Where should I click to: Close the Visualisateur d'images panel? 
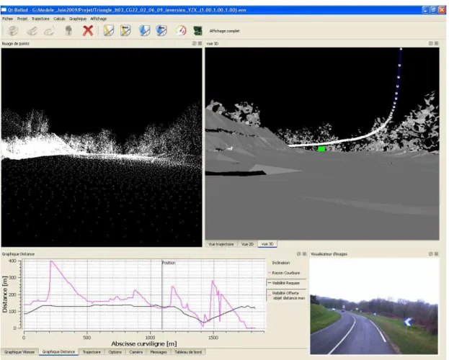[x=437, y=254]
